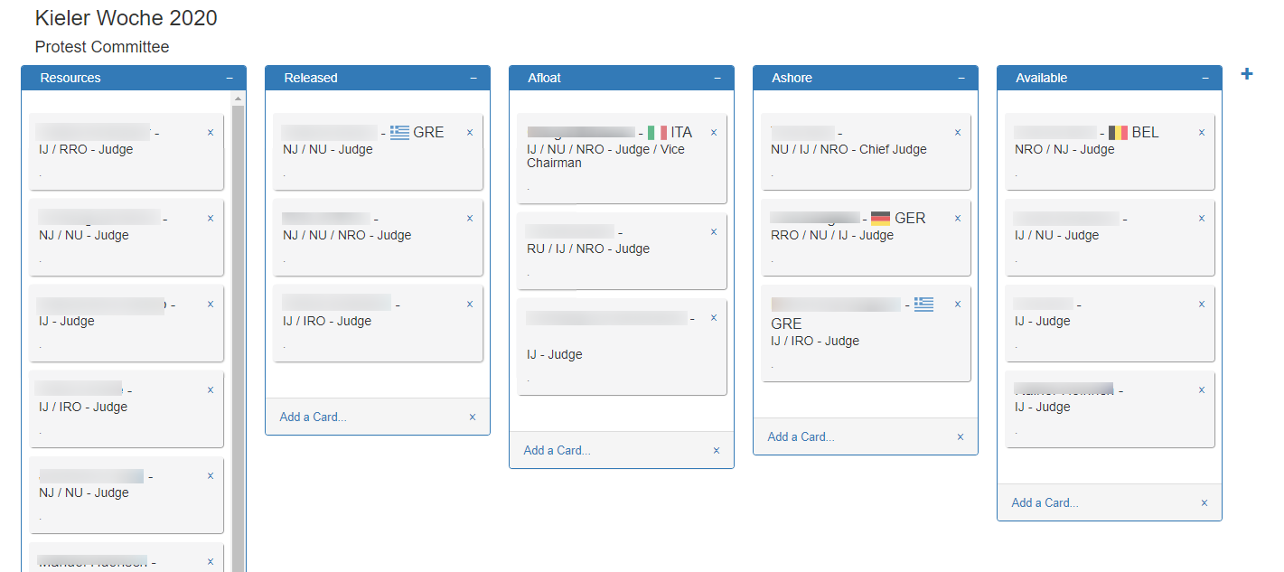Remove the GRE card in the Released column

tap(470, 132)
